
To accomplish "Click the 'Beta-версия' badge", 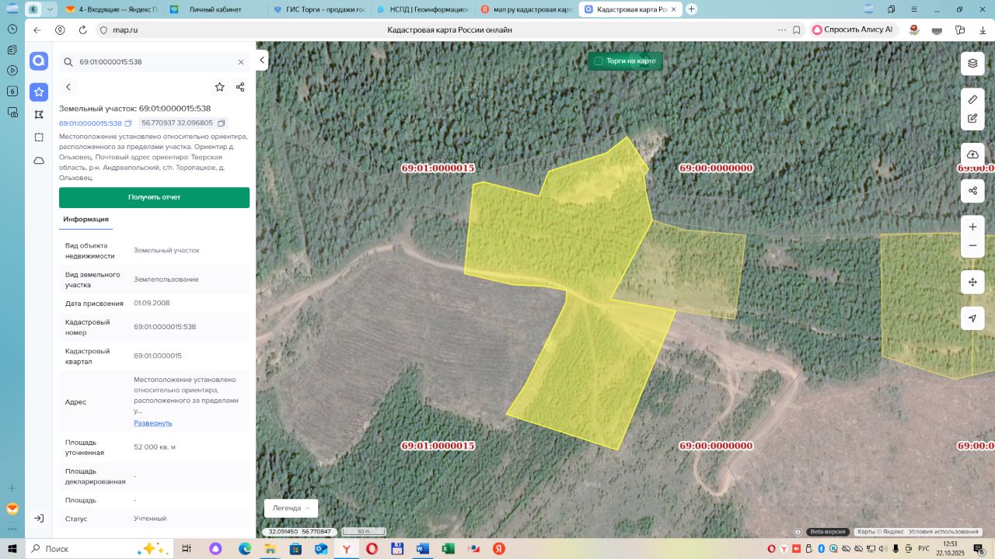I will pyautogui.click(x=827, y=532).
